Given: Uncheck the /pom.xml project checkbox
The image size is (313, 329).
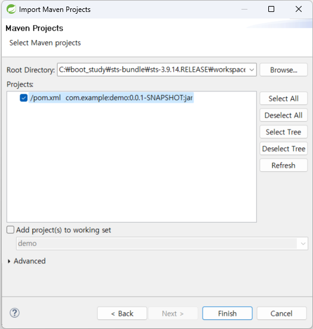Looking at the screenshot, I should point(23,98).
